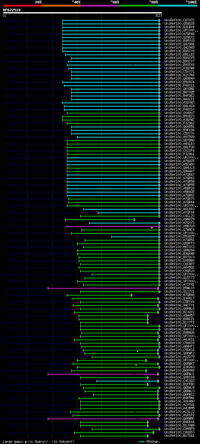This screenshot has width=200, height=444.
Task: Click the green ~80% legend segment
Action: 139,6
